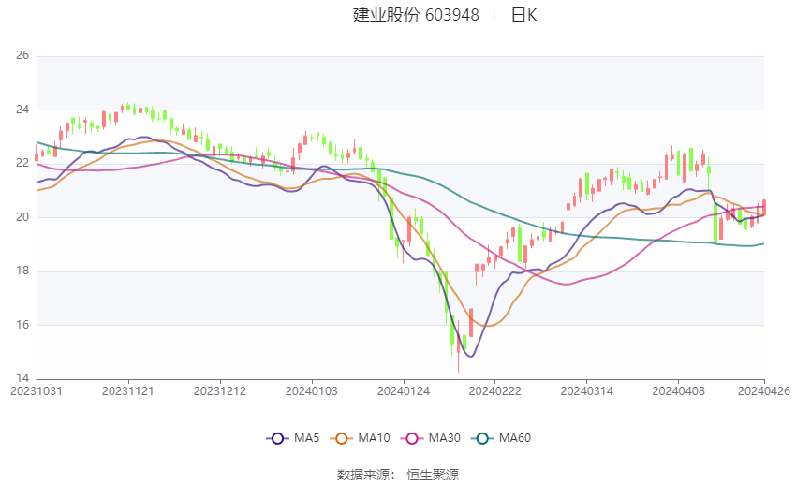Click the pink MA30 legend circle marker

pyautogui.click(x=410, y=437)
